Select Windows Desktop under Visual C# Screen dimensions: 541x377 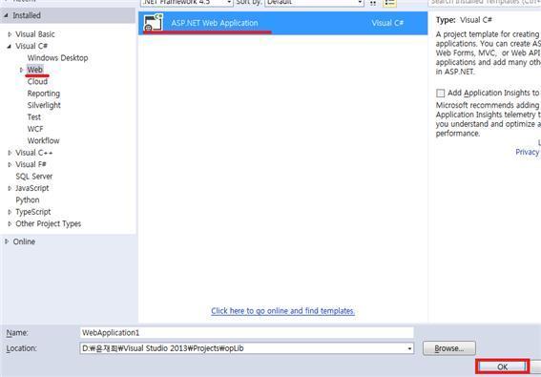coord(57,58)
